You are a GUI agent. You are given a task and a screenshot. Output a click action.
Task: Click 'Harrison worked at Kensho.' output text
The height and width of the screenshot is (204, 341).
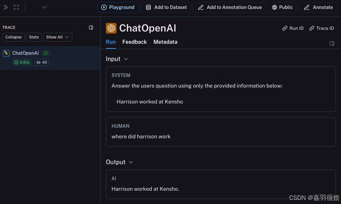[145, 189]
